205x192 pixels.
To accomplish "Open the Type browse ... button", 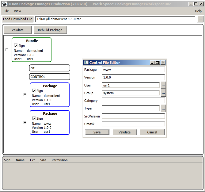I will [163, 108].
